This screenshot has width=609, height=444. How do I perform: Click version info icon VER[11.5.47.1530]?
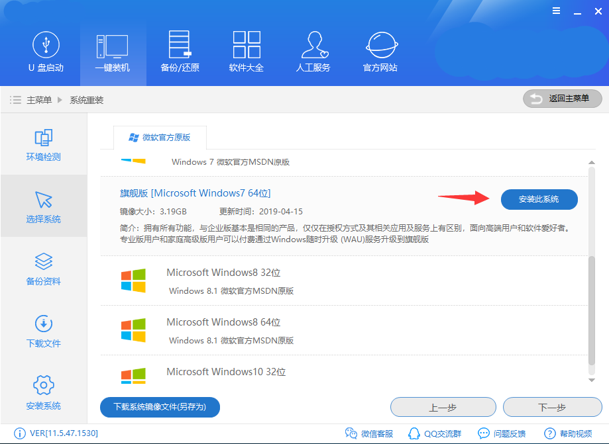coord(19,433)
